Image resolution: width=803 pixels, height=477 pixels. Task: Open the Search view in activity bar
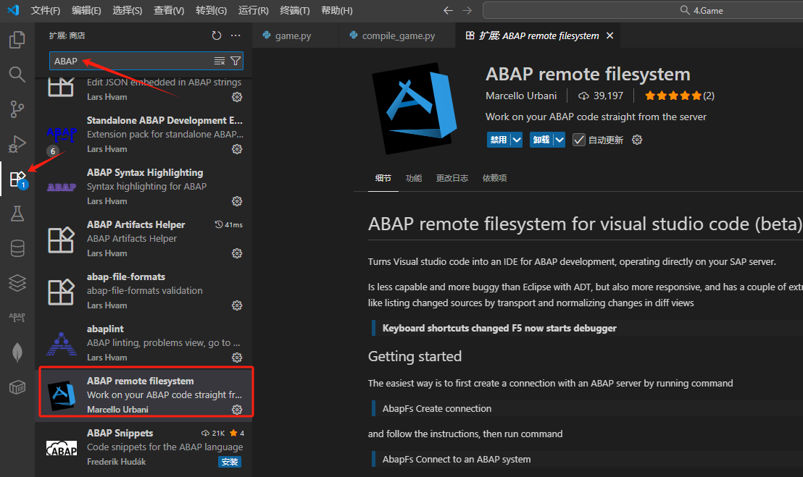17,74
